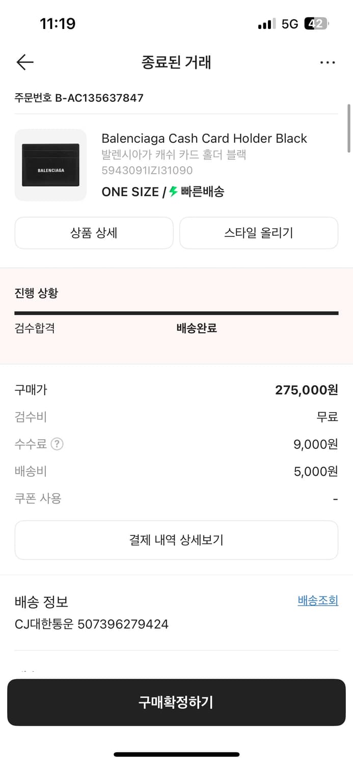
Task: Open the three-dot options menu
Action: [x=328, y=62]
